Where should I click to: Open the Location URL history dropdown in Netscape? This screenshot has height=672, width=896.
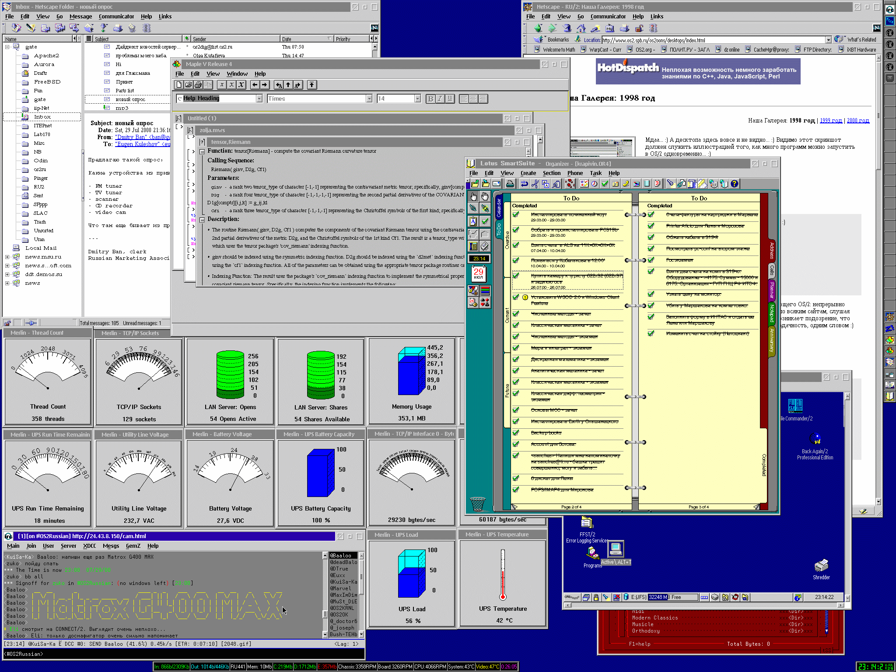[x=828, y=40]
